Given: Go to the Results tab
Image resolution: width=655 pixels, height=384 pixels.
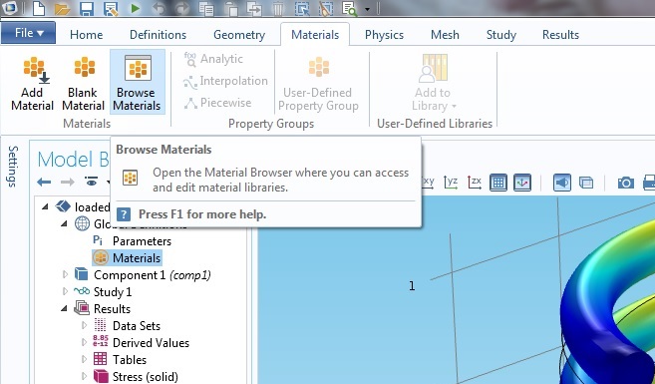Looking at the screenshot, I should click(x=560, y=35).
